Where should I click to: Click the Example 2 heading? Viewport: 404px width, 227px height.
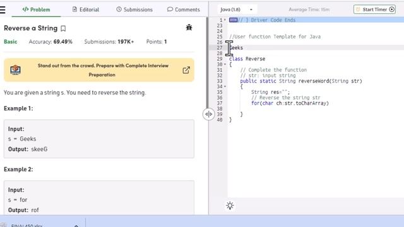click(18, 170)
